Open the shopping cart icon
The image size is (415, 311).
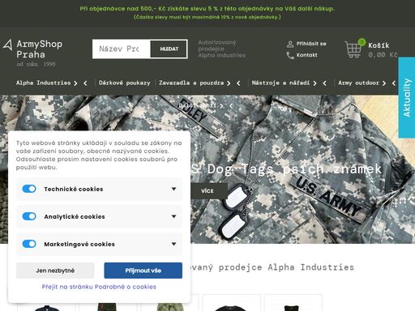353,49
